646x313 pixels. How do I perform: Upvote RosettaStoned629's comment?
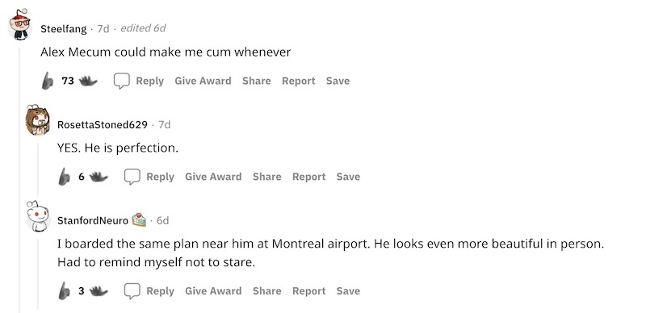[x=65, y=177]
